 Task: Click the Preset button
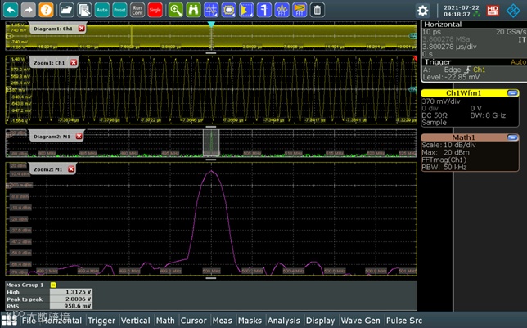click(x=119, y=10)
